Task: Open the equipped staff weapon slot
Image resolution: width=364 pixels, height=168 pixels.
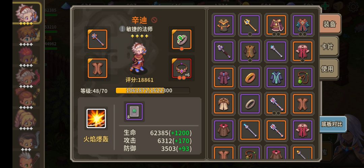Action: [x=97, y=39]
